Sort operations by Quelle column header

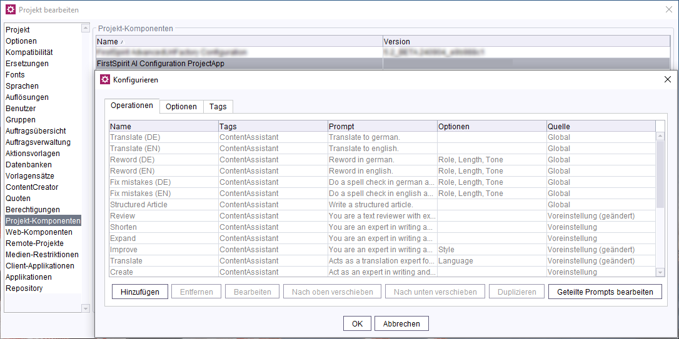(x=601, y=126)
